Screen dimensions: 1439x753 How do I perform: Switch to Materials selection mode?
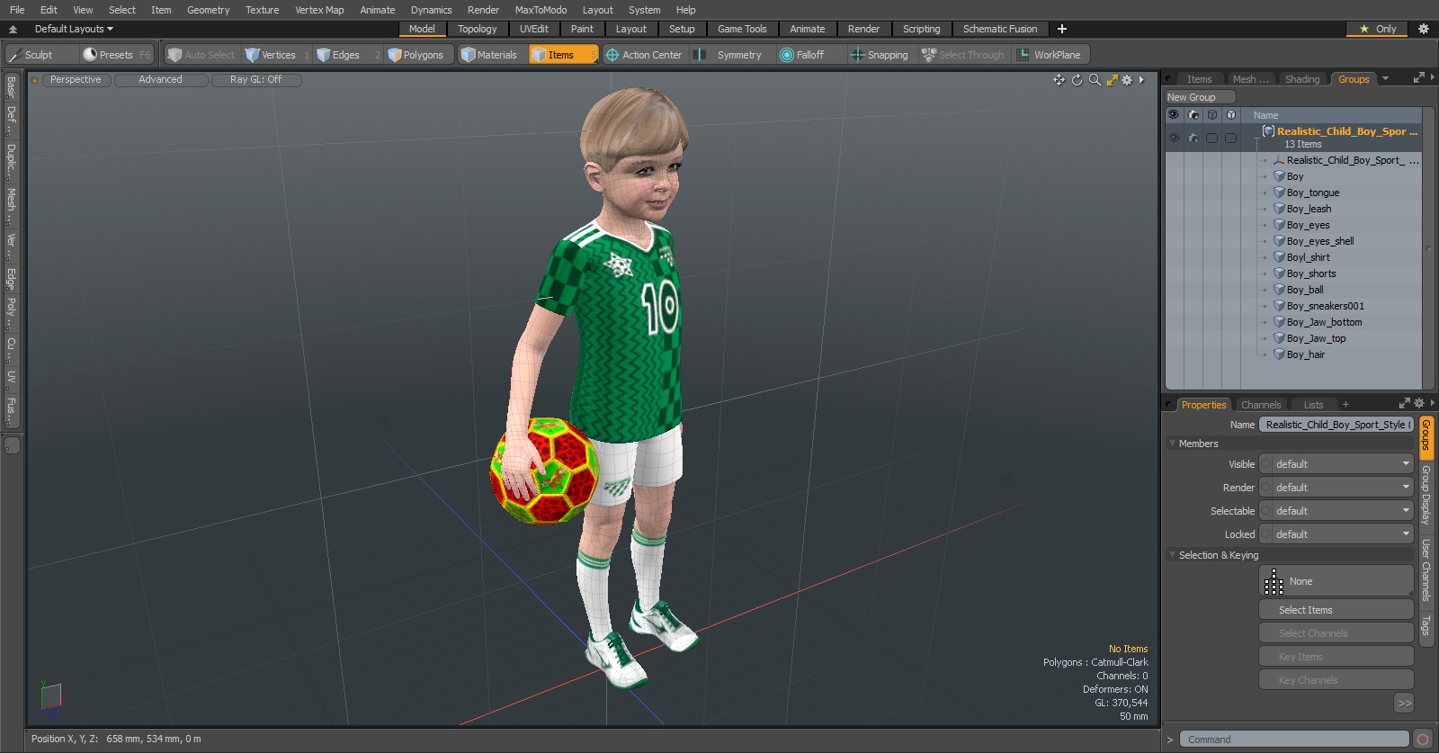pos(490,55)
